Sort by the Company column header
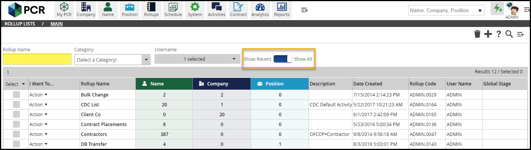 tap(221, 84)
